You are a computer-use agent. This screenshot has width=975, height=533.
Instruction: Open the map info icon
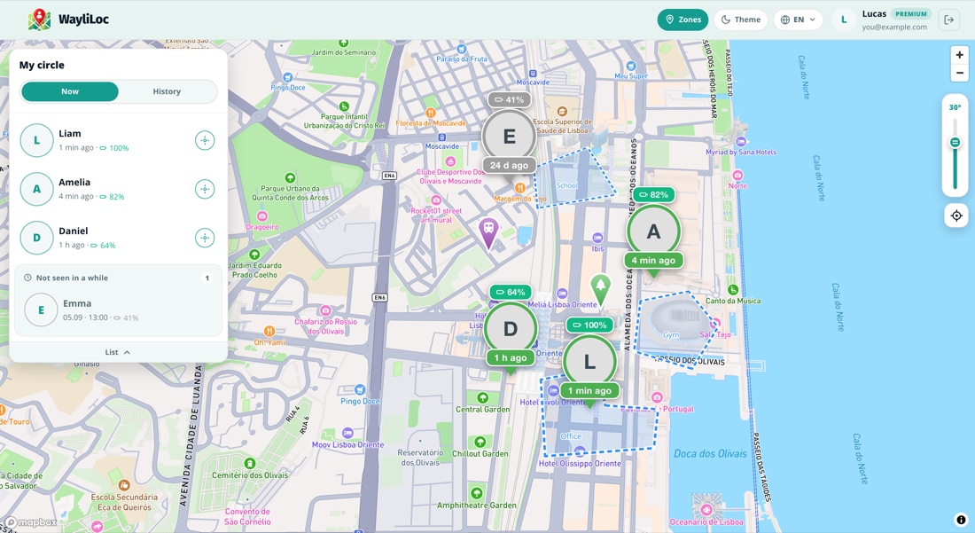[961, 520]
